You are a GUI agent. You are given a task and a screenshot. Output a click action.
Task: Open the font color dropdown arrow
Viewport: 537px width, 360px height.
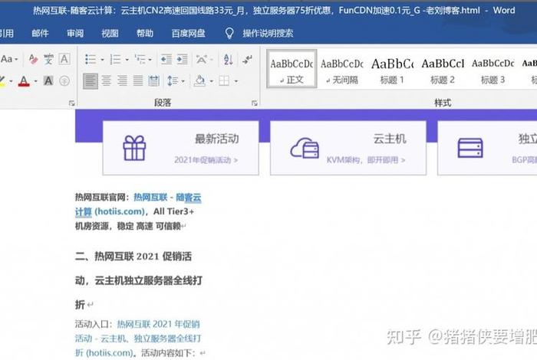pos(35,81)
